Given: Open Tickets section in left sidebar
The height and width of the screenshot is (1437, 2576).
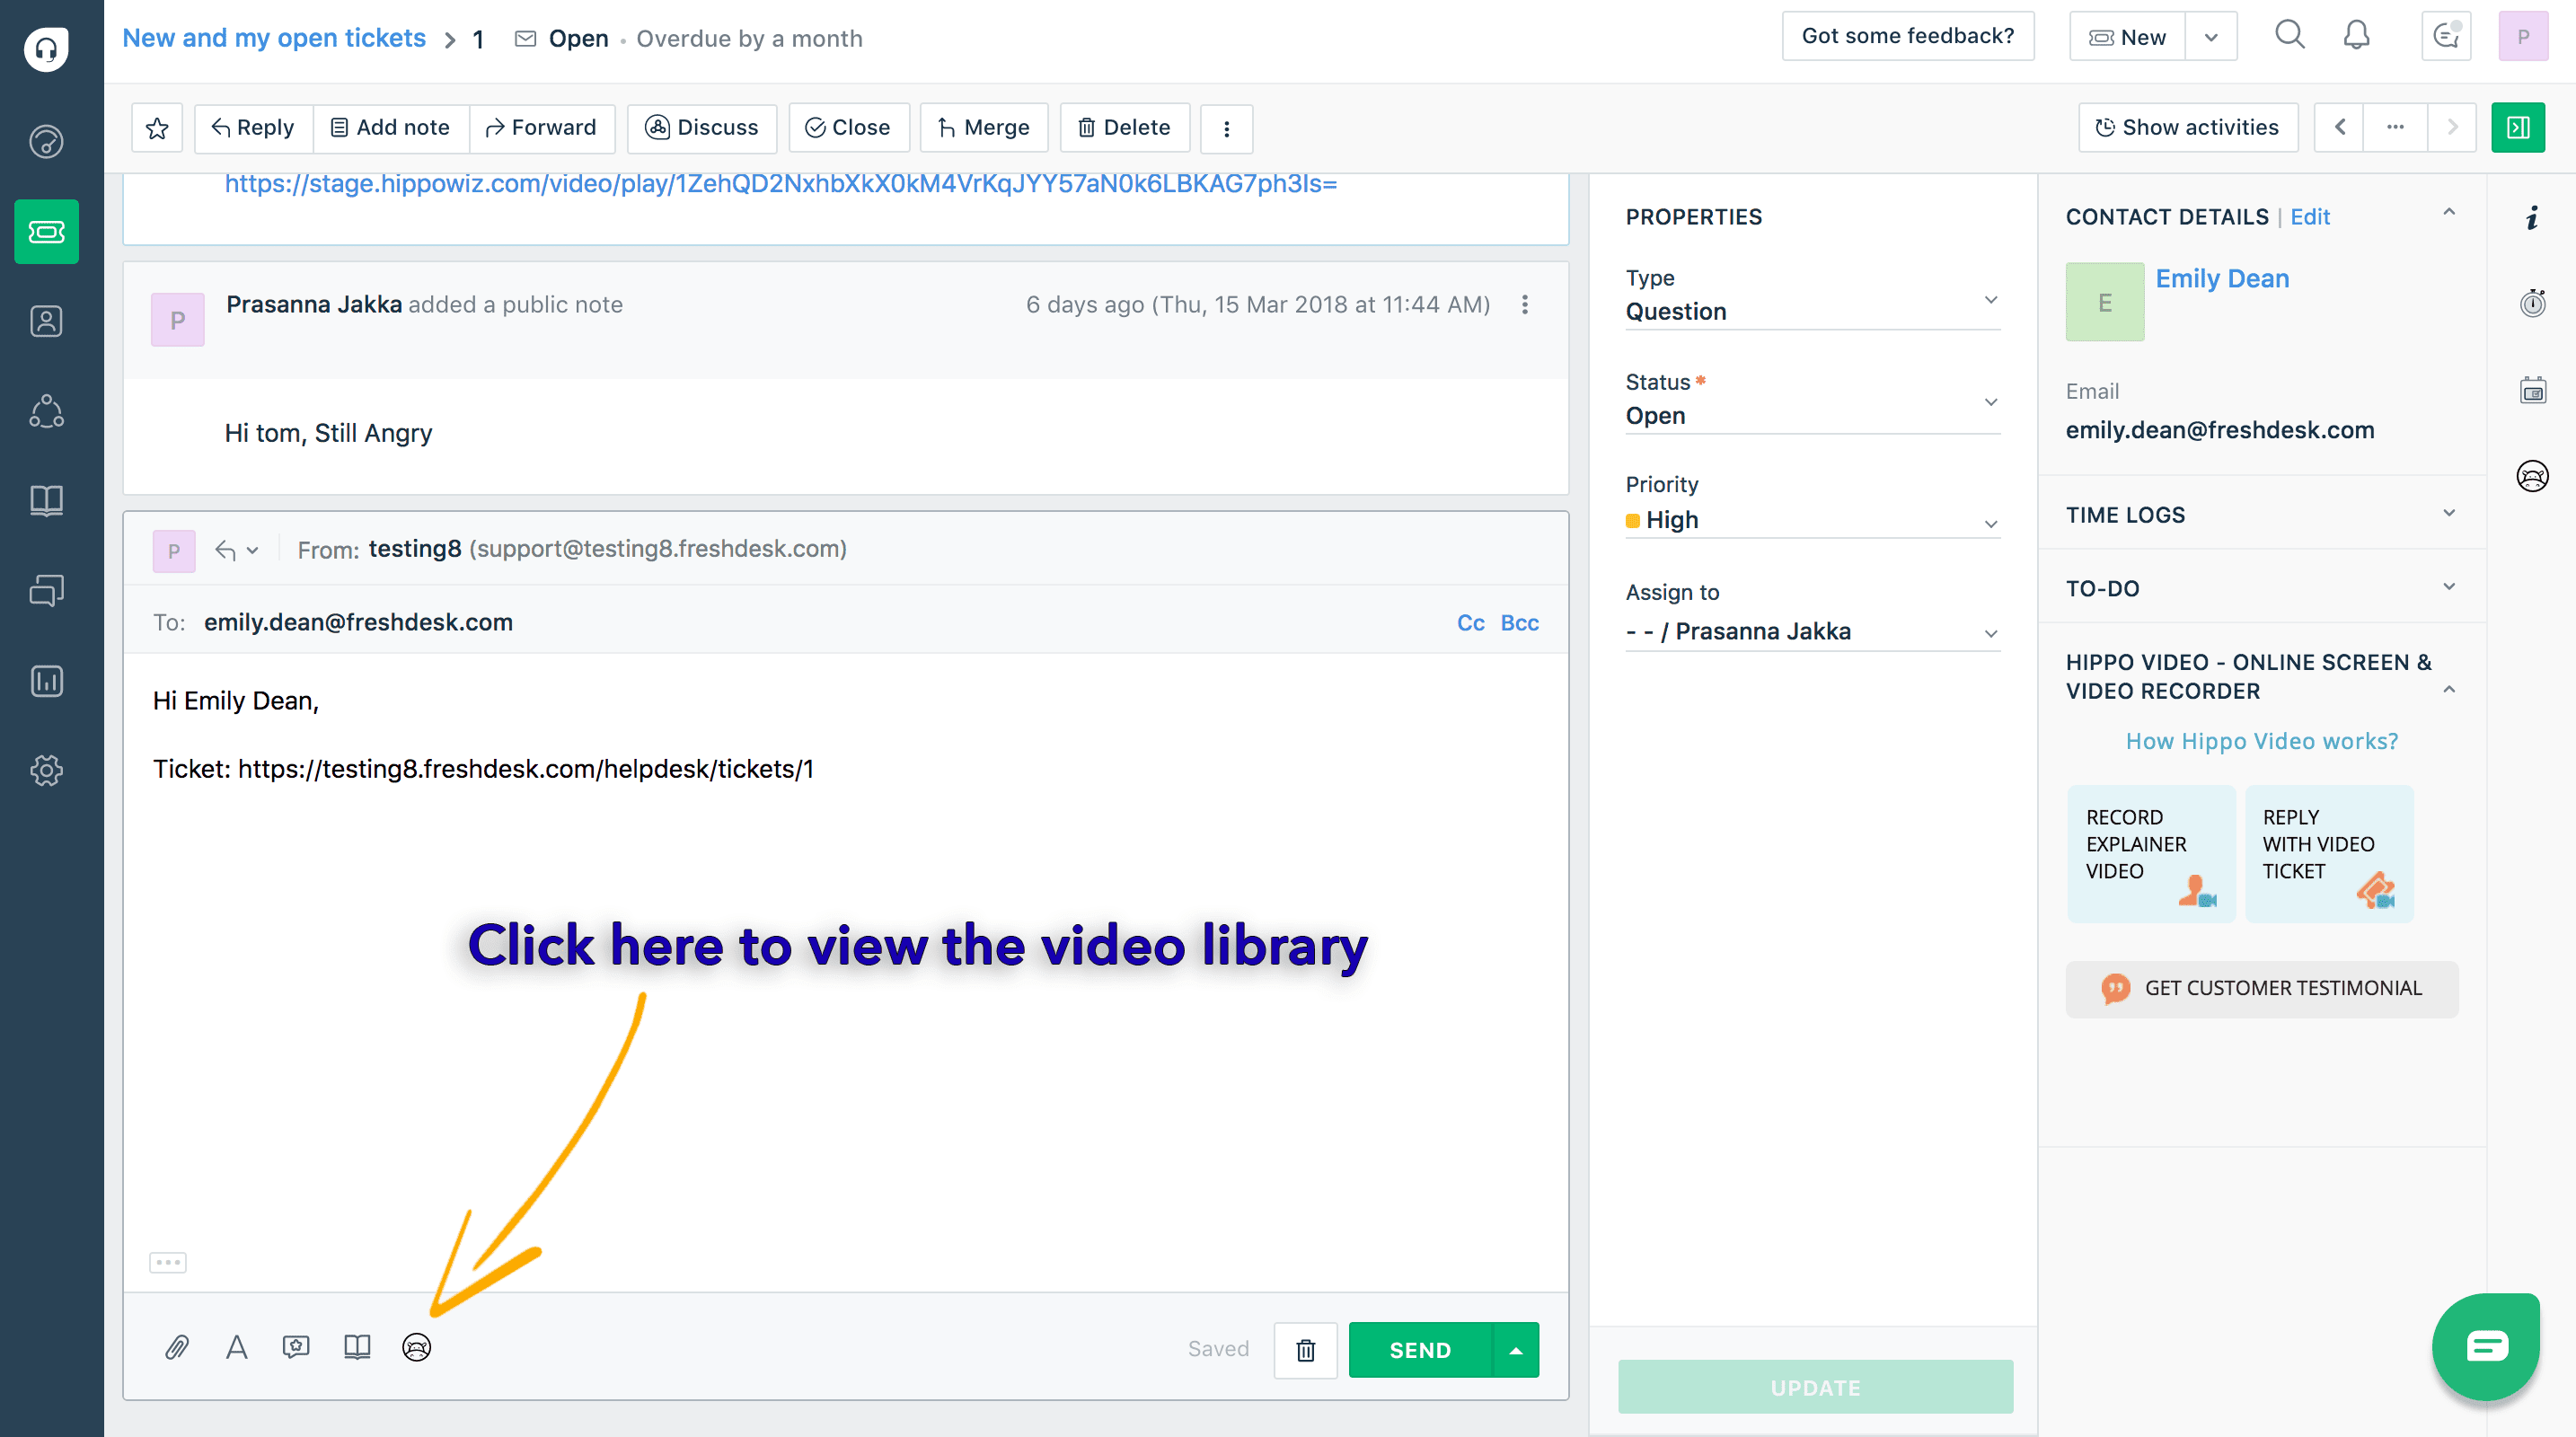Looking at the screenshot, I should click(x=46, y=232).
